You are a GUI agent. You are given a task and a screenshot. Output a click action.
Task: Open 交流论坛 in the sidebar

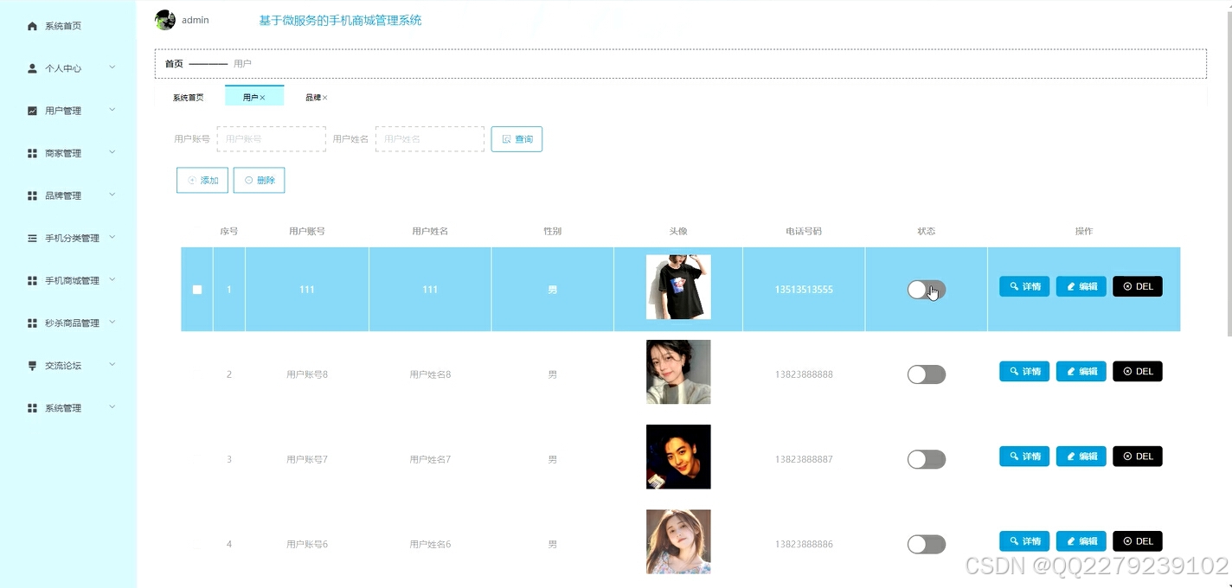pos(63,365)
